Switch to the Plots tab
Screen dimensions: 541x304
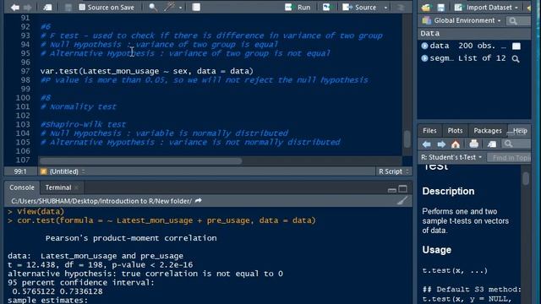coord(455,131)
